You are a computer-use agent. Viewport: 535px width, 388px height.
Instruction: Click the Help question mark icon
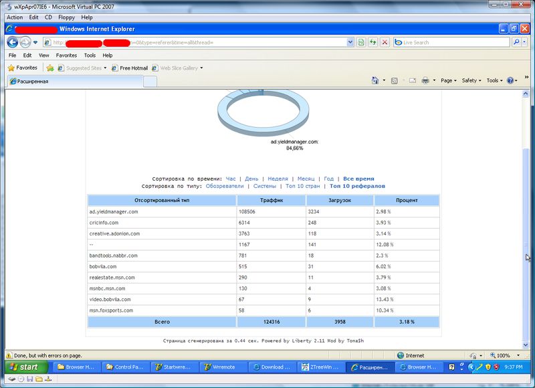click(x=510, y=80)
